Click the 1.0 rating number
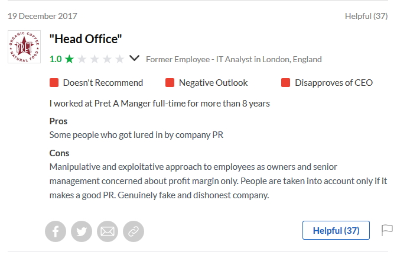Screen dimensions: 397x261 pos(56,59)
